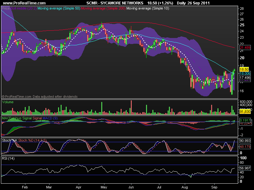Click the 26 Sep 2011 date label
The image size is (254, 190).
pyautogui.click(x=200, y=3)
